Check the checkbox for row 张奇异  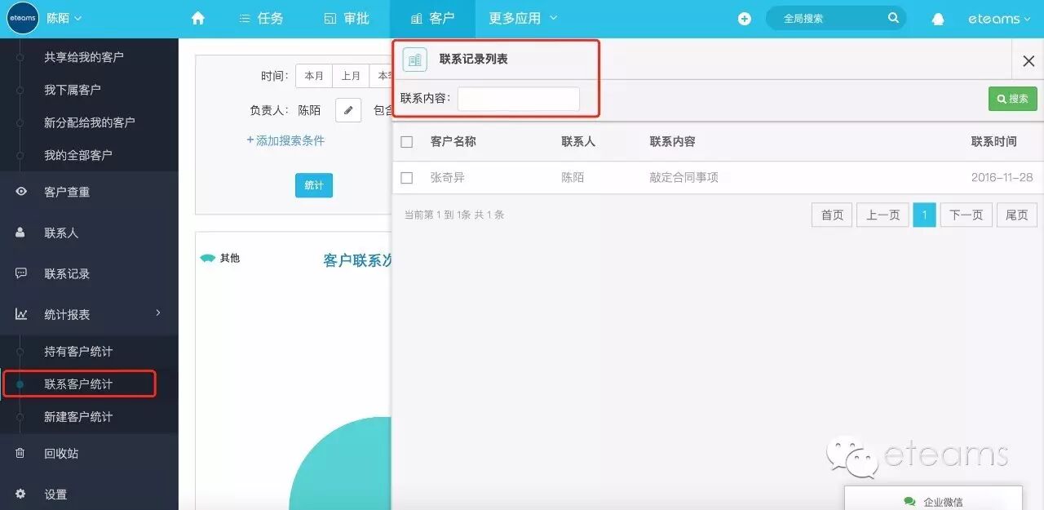click(x=407, y=178)
